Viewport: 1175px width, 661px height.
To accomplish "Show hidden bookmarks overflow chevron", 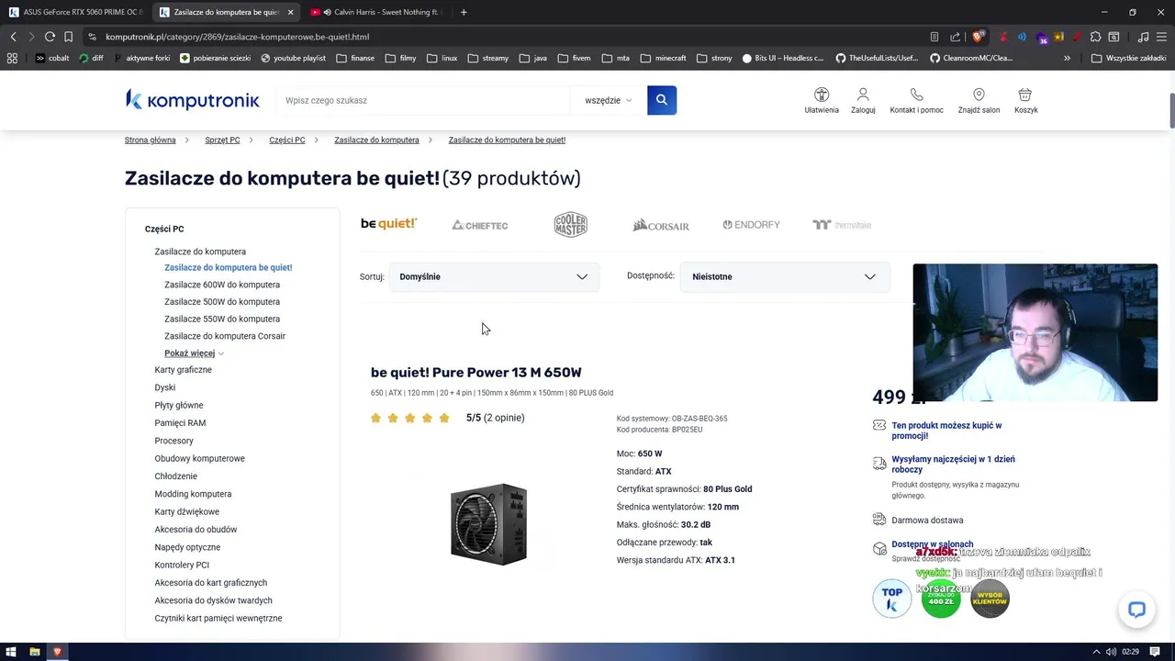I will [1067, 58].
